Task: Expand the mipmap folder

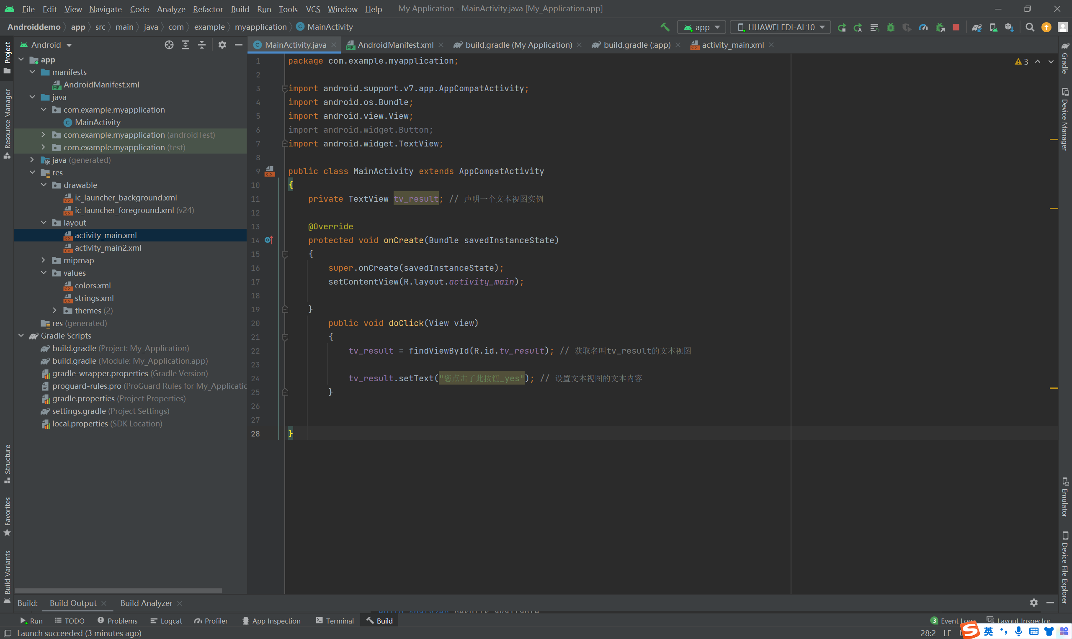Action: tap(43, 260)
